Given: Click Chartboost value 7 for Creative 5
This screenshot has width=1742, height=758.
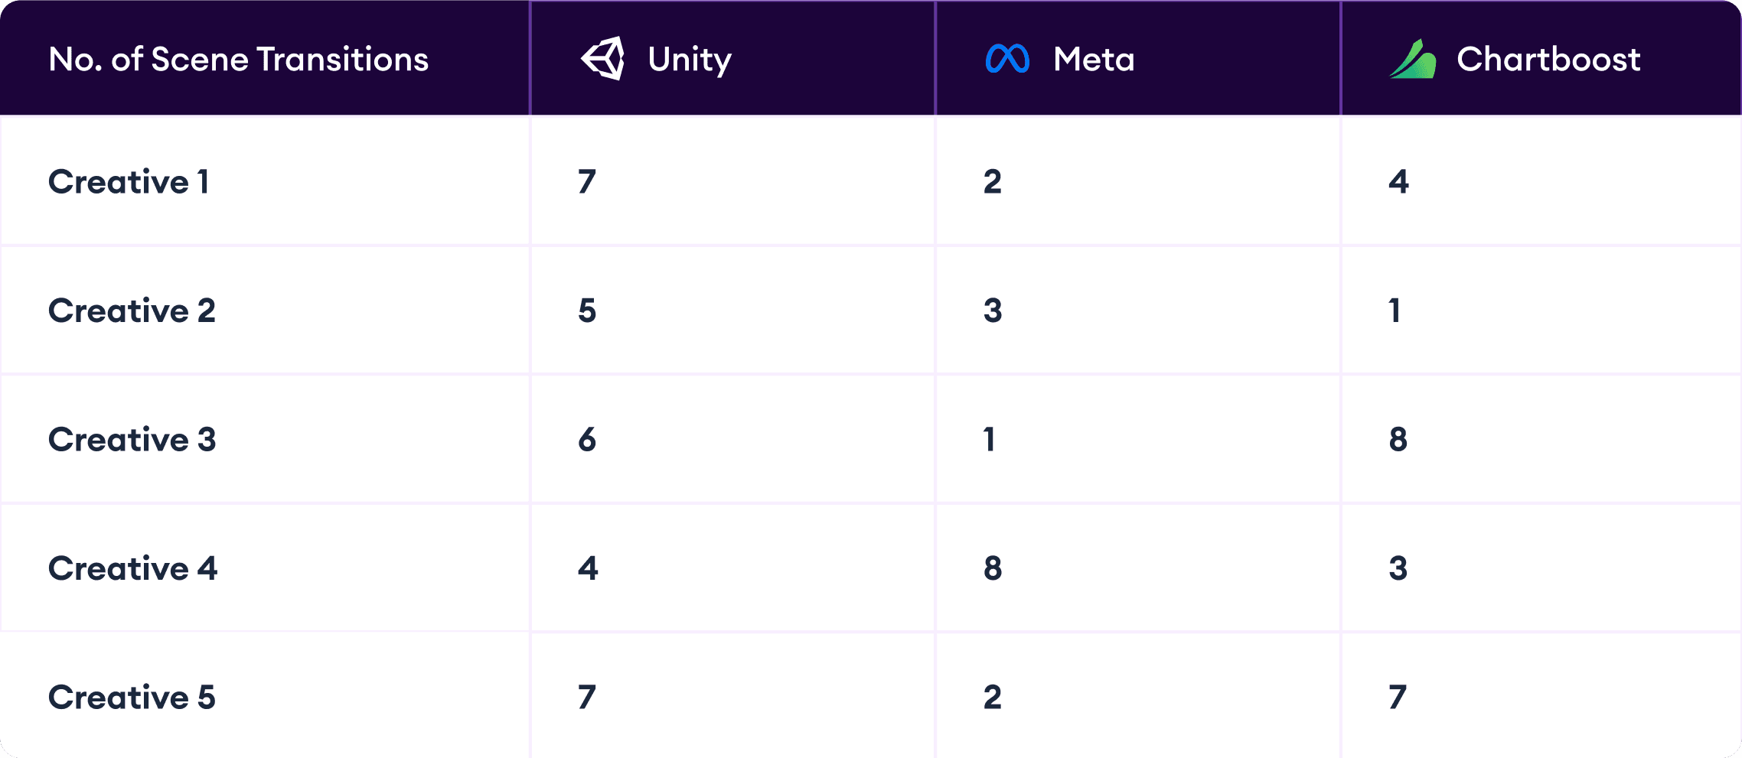Looking at the screenshot, I should click(1398, 698).
